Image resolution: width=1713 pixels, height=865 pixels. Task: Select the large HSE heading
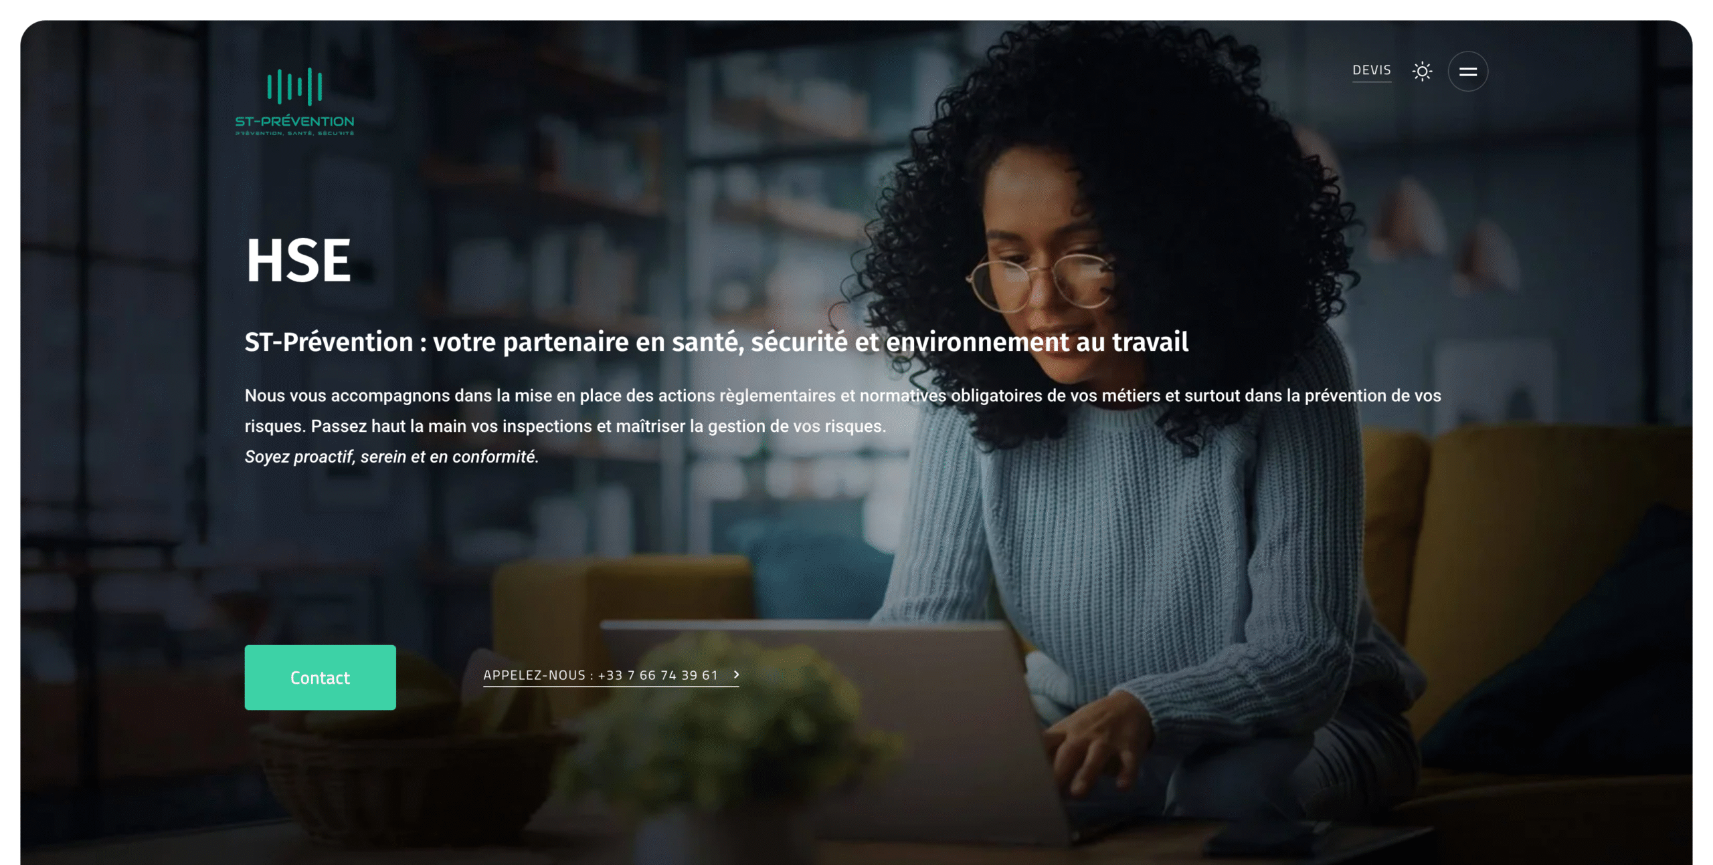(x=298, y=260)
